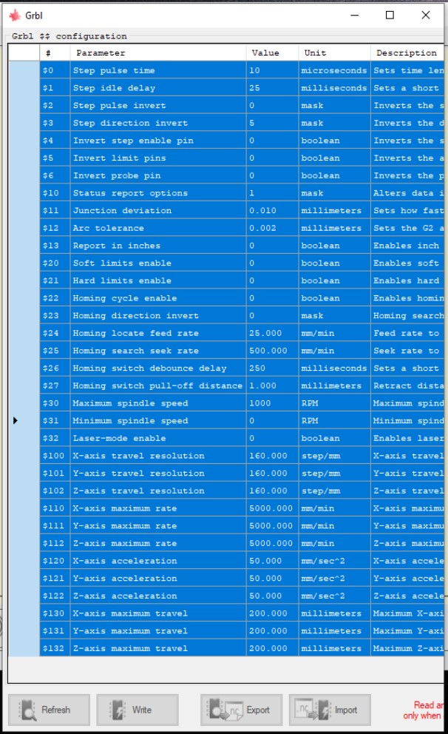Viewport: 448px width, 734px height.
Task: Click the Step pulse invert parameter cell
Action: [x=158, y=105]
